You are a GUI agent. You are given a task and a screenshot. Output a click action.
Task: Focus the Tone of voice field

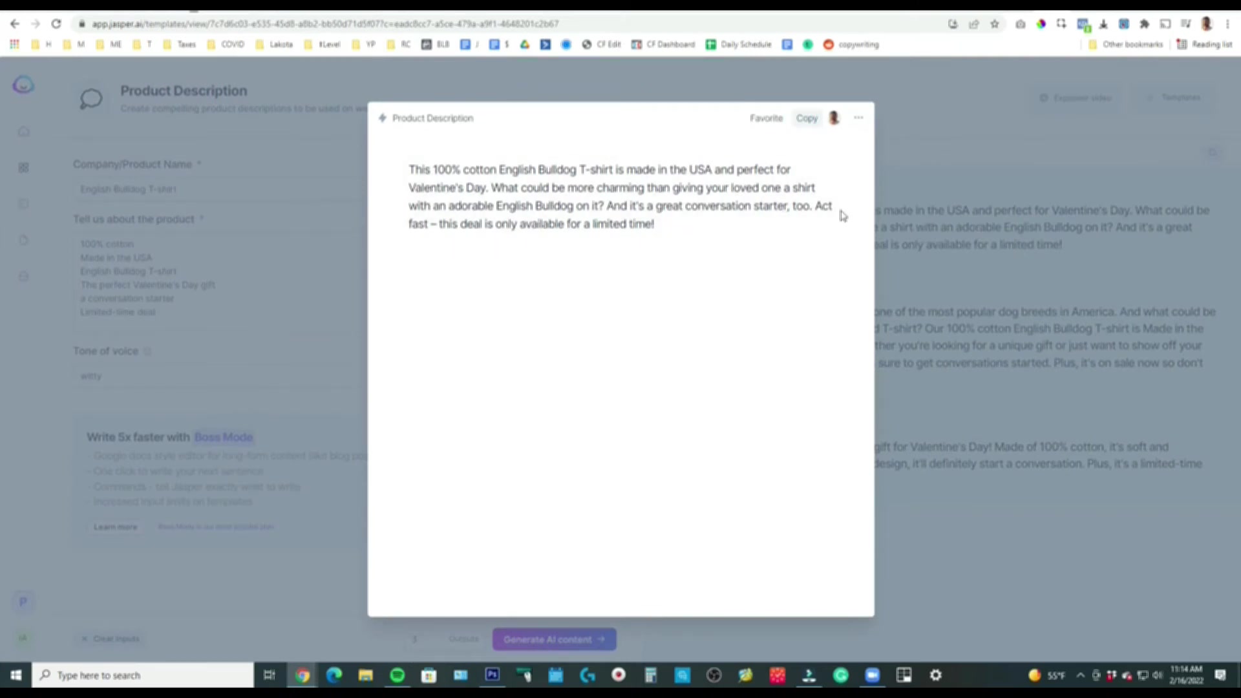[x=220, y=376]
